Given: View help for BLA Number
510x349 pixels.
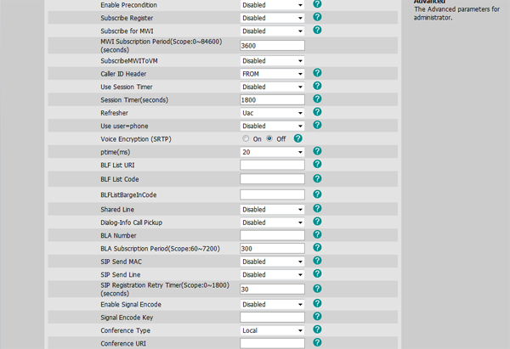Looking at the screenshot, I should tap(317, 234).
